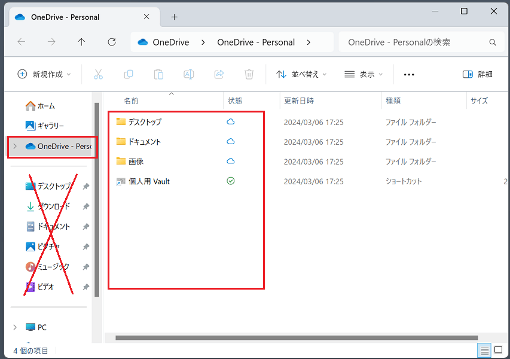Expand the OneDrive - Personal tree node

click(15, 147)
